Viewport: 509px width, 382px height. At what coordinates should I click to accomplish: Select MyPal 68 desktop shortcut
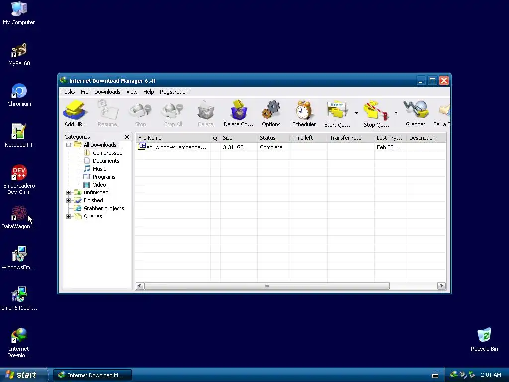[19, 54]
